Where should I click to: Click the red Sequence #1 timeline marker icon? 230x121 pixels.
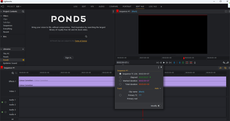[2, 68]
